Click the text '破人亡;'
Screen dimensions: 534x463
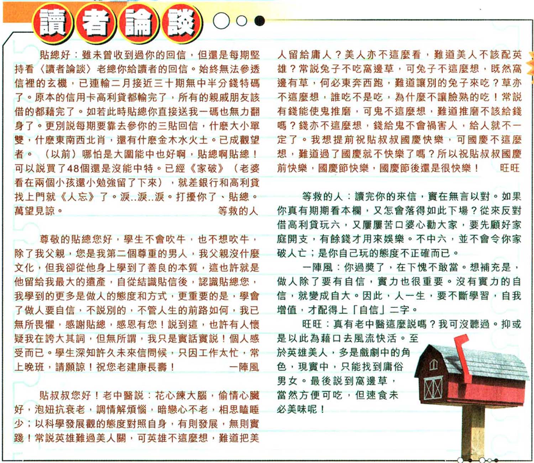tap(295, 254)
